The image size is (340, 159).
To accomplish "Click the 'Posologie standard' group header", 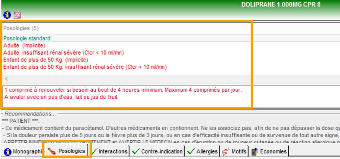I will (x=27, y=38).
